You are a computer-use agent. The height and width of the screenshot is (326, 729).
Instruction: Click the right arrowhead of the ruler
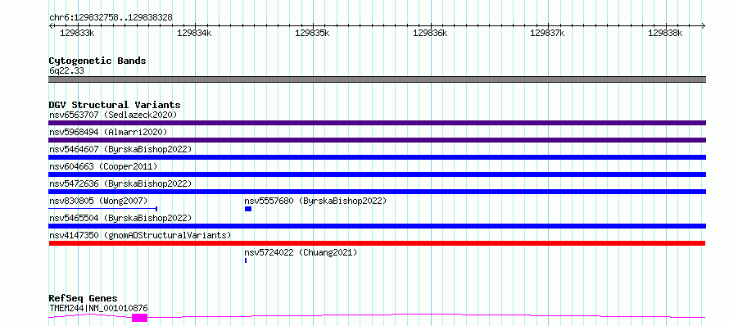coord(704,25)
